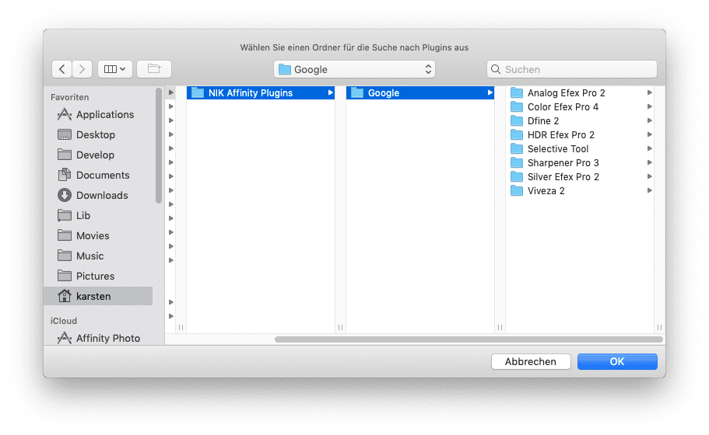This screenshot has width=709, height=435.
Task: Select the Silver Efex Pro 2 folder
Action: coord(581,177)
